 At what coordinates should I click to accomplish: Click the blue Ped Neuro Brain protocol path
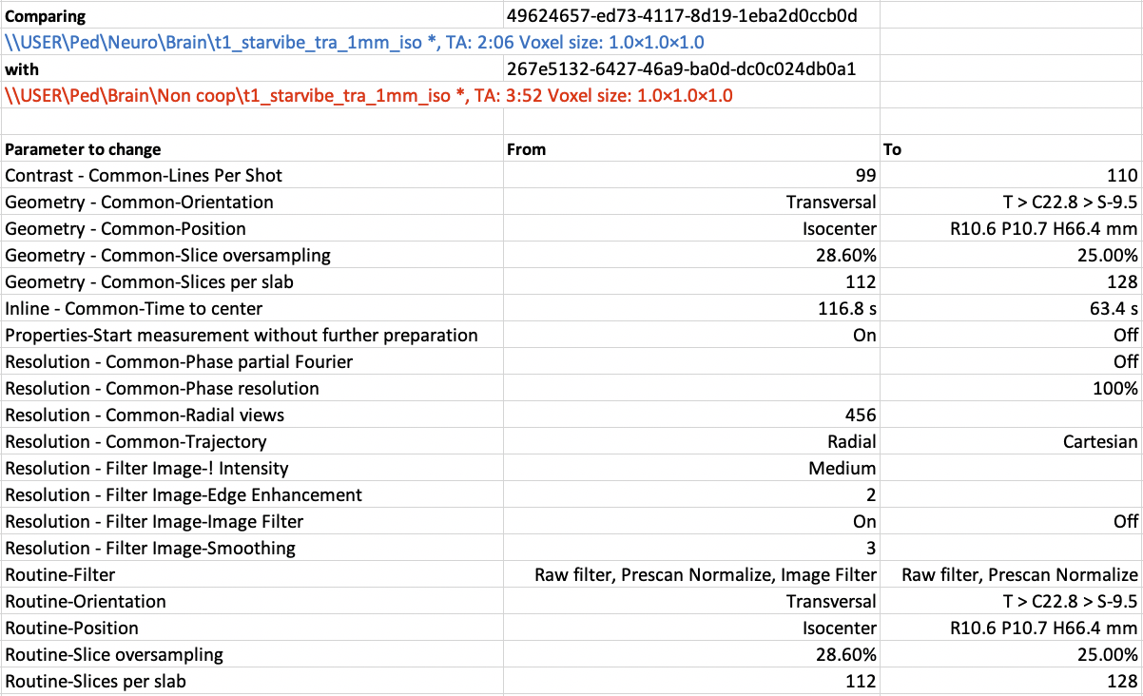(354, 43)
